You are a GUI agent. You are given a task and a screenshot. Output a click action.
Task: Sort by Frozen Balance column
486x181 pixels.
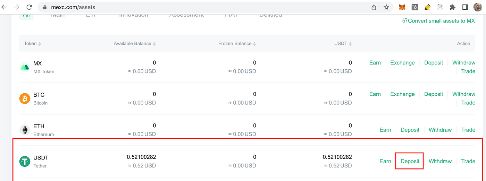pyautogui.click(x=237, y=44)
